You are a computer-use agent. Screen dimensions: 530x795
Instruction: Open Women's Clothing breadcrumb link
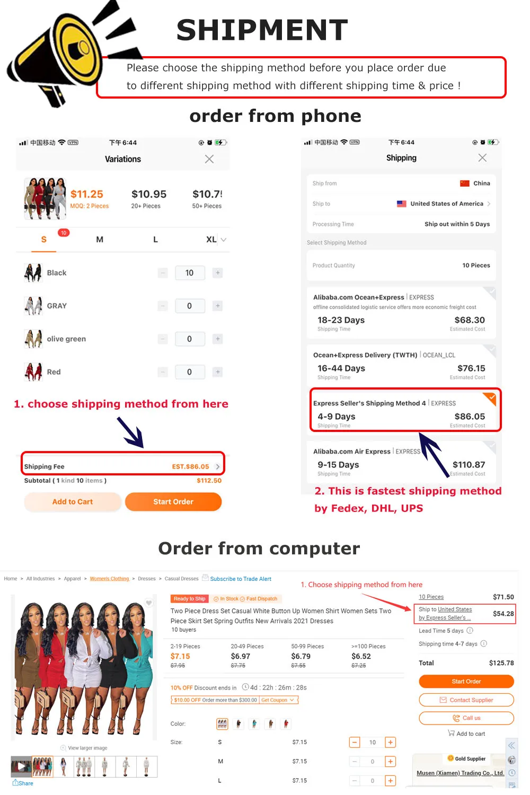point(109,579)
